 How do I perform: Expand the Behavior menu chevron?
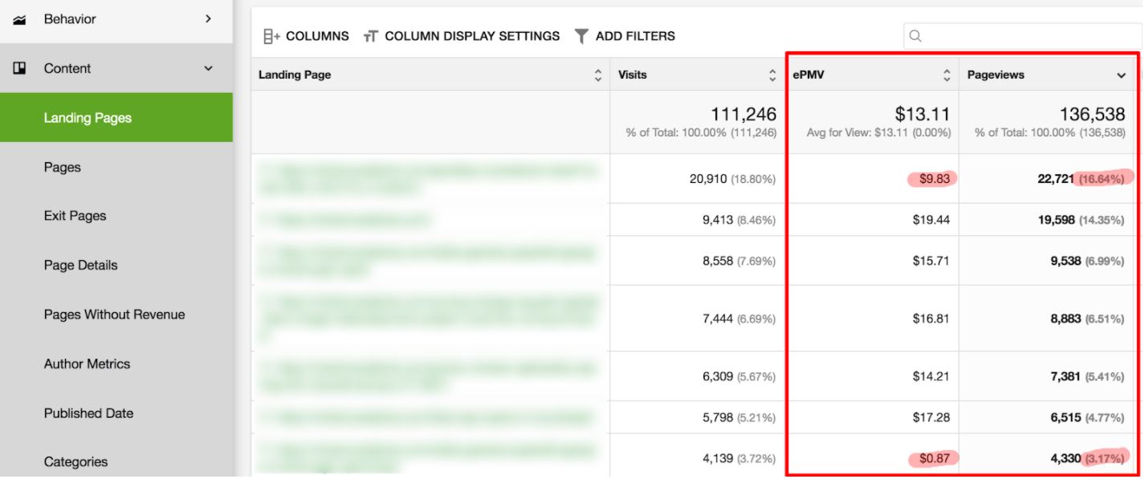[x=209, y=18]
